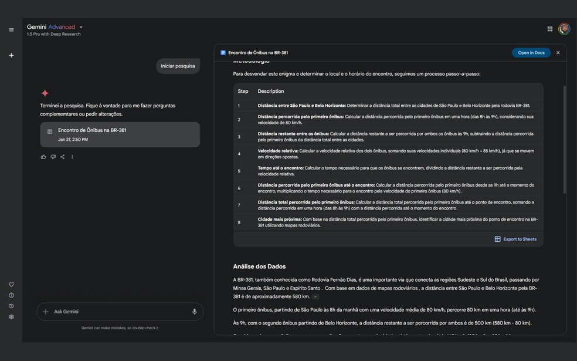The height and width of the screenshot is (361, 577).
Task: Open the Gemini Advanced model dropdown
Action: [x=81, y=26]
